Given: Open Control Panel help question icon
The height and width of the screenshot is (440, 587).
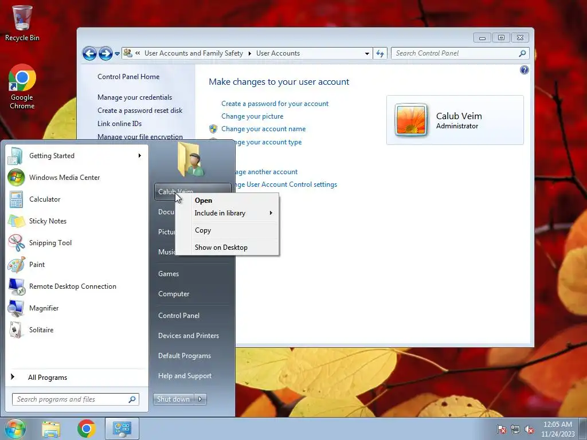Looking at the screenshot, I should [524, 70].
